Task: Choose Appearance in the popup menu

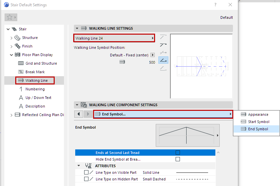Action: coord(258,114)
